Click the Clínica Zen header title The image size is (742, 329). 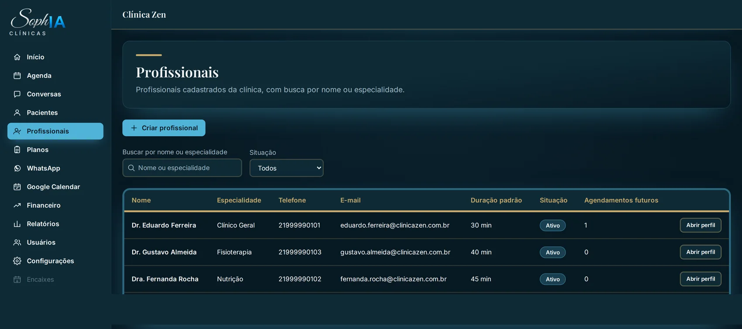(x=144, y=15)
